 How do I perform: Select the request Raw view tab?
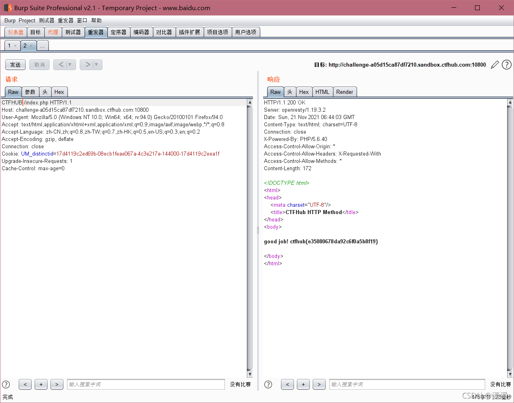point(13,92)
